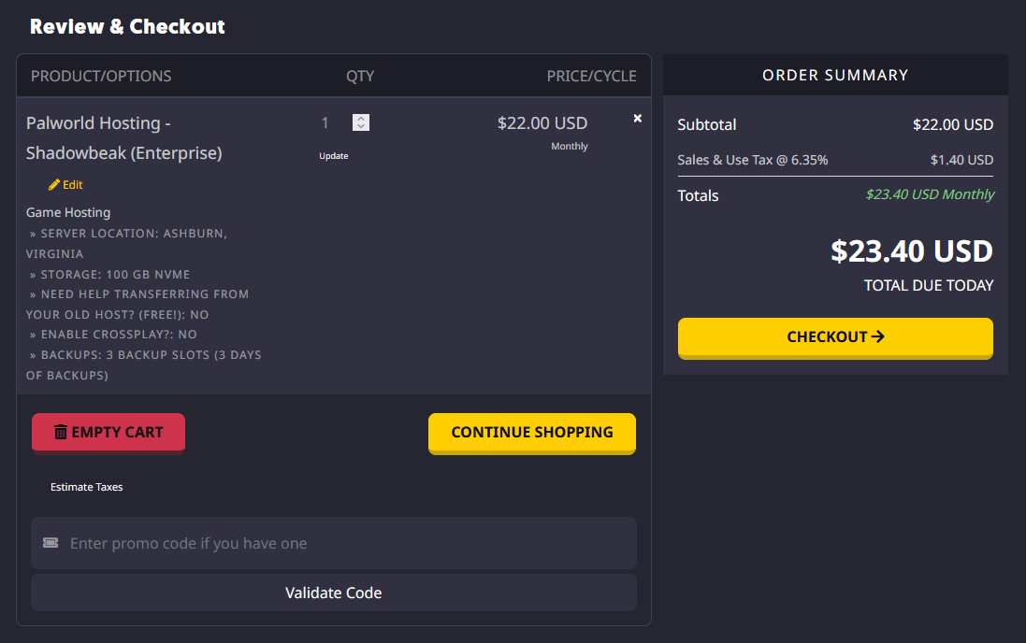Click the QTY column header
This screenshot has height=643, width=1026.
(x=360, y=76)
